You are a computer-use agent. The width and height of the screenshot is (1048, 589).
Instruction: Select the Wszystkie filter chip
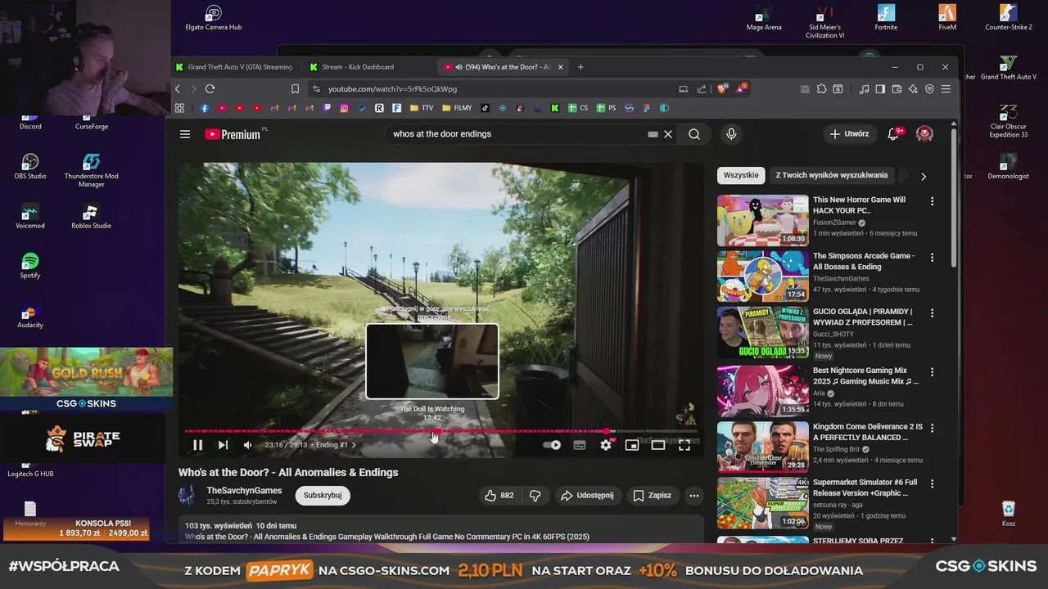(741, 175)
